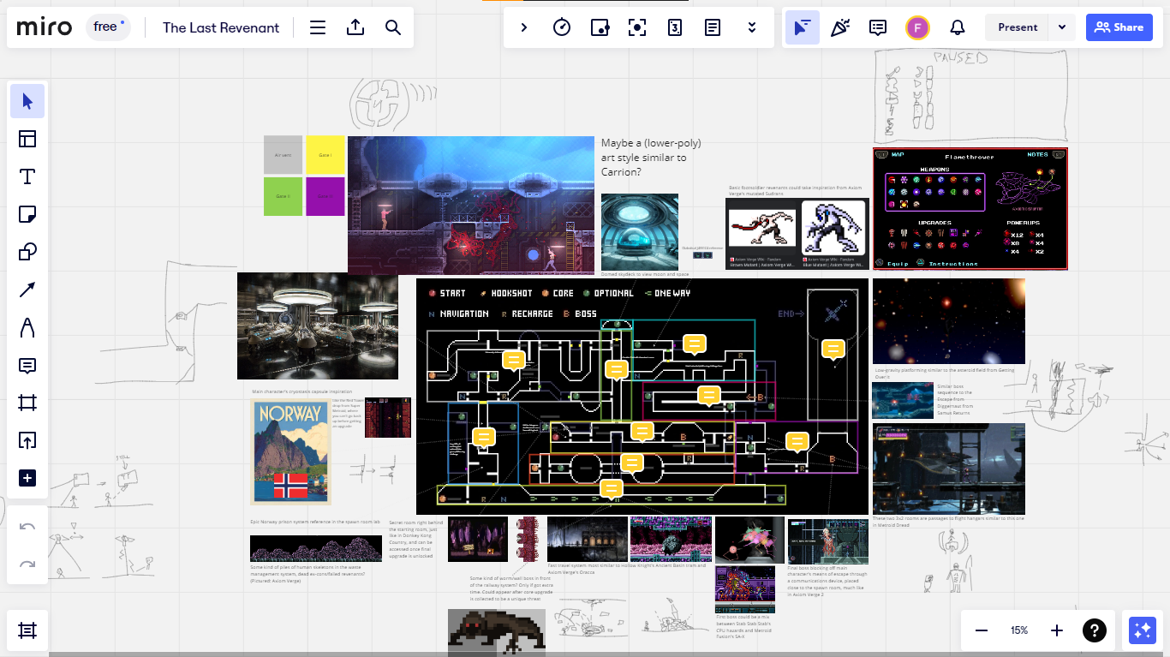Viewport: 1170px width, 657px height.
Task: Open the F user avatar
Action: [x=917, y=27]
